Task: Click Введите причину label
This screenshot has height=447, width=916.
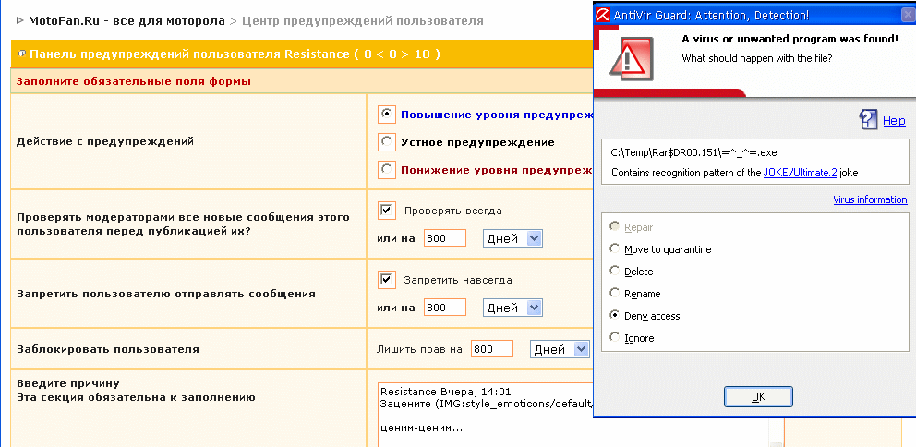Action: pos(67,384)
